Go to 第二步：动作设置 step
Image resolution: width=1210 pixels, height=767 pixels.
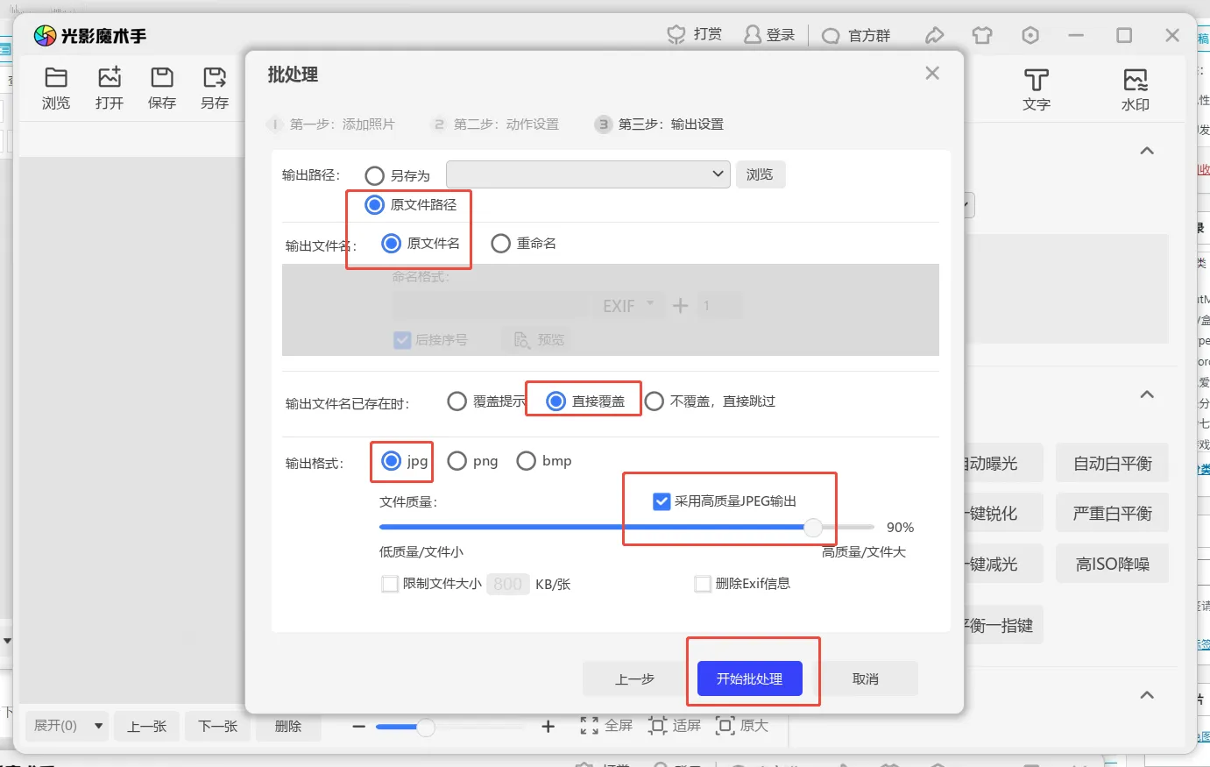coord(496,124)
